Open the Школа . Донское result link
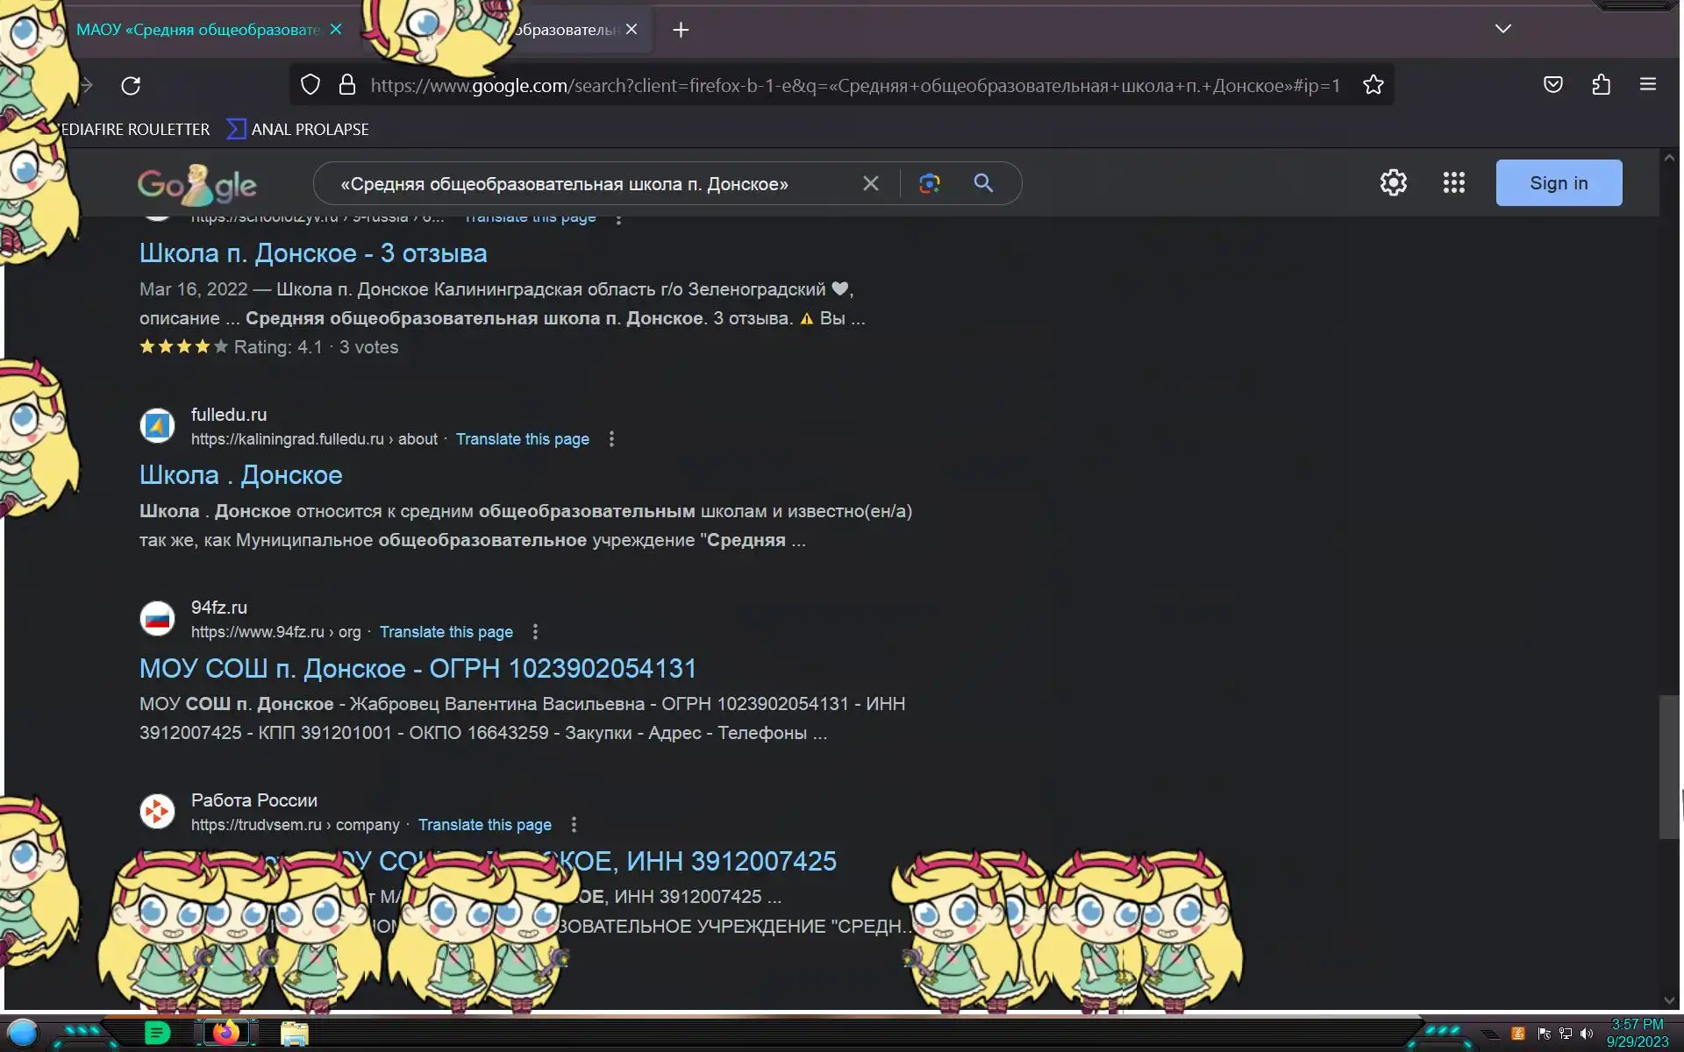Image resolution: width=1684 pixels, height=1052 pixels. click(240, 475)
